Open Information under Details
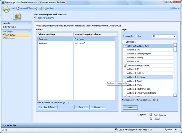The width and height of the screenshot is (182, 133). click(x=11, y=27)
